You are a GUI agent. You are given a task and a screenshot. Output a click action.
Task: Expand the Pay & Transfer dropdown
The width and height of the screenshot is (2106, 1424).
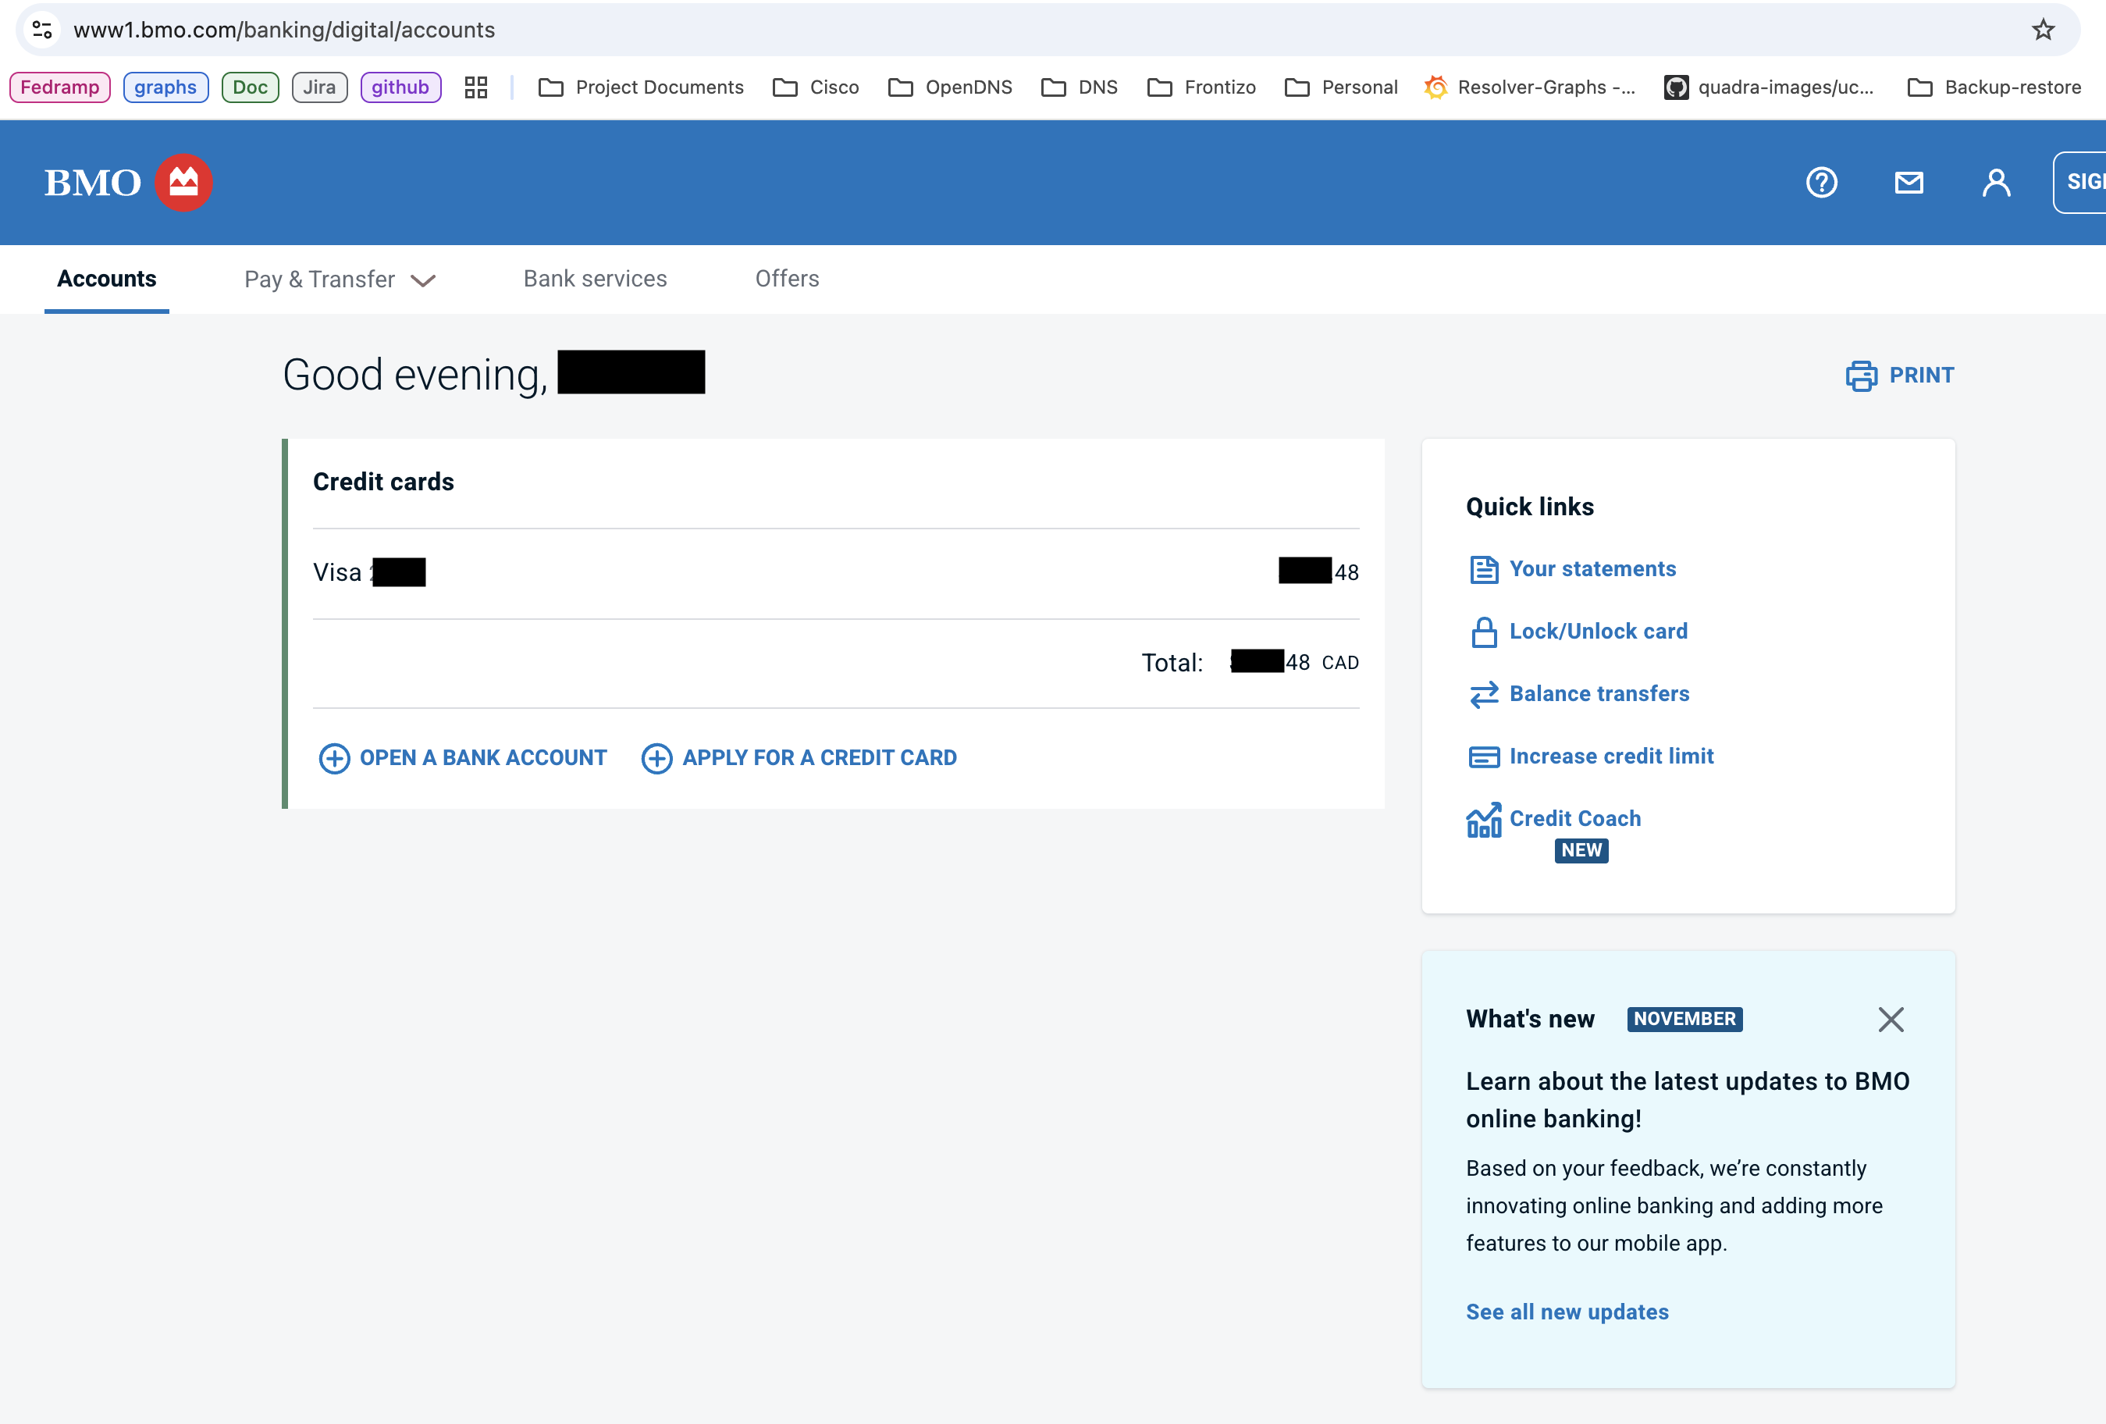click(x=340, y=279)
